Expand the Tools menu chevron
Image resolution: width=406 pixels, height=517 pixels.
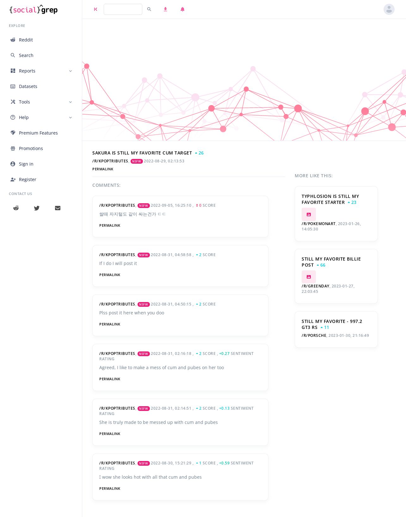click(71, 102)
